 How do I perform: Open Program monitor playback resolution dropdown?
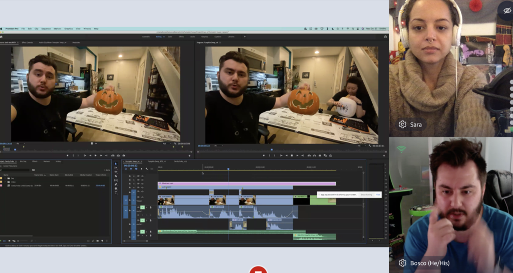[361, 145]
